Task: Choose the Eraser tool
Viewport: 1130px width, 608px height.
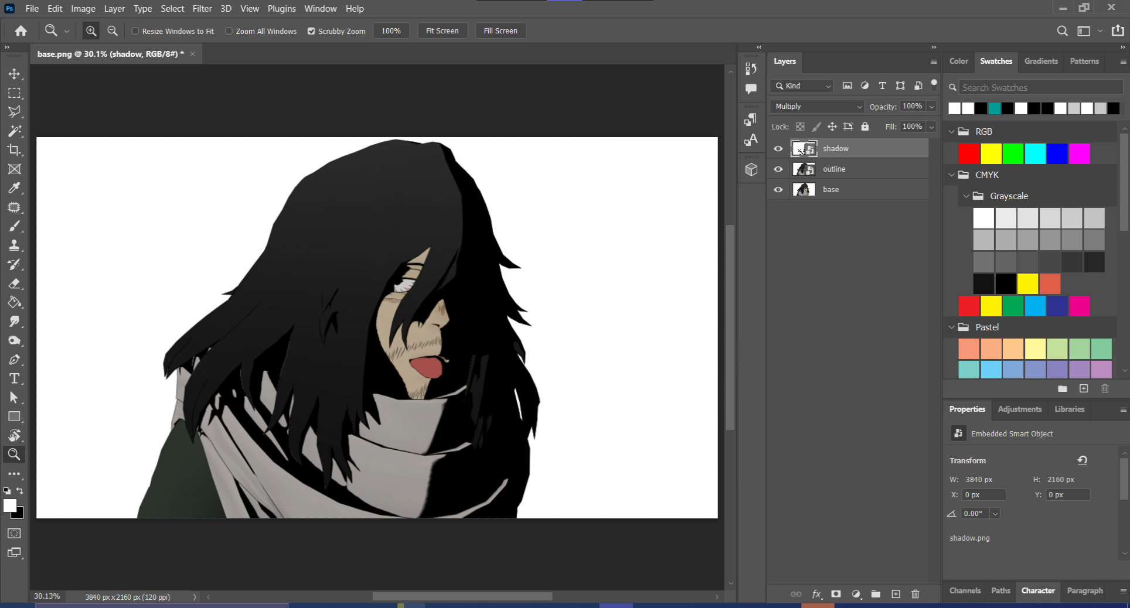Action: pos(14,283)
